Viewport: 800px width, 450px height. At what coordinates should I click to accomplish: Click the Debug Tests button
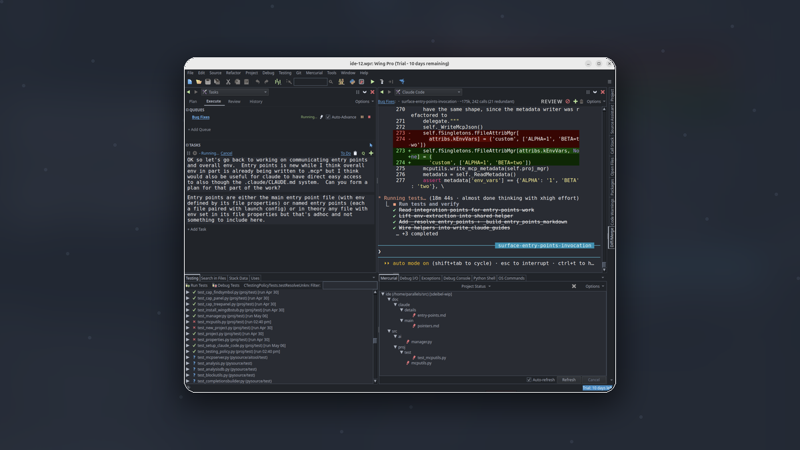225,285
